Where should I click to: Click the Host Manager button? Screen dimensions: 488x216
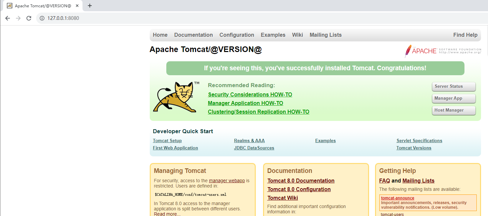(x=454, y=110)
